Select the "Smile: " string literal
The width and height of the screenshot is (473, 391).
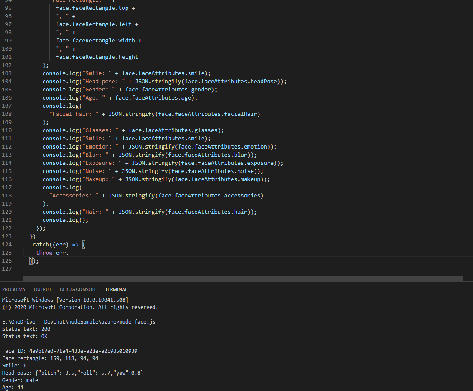click(x=98, y=73)
